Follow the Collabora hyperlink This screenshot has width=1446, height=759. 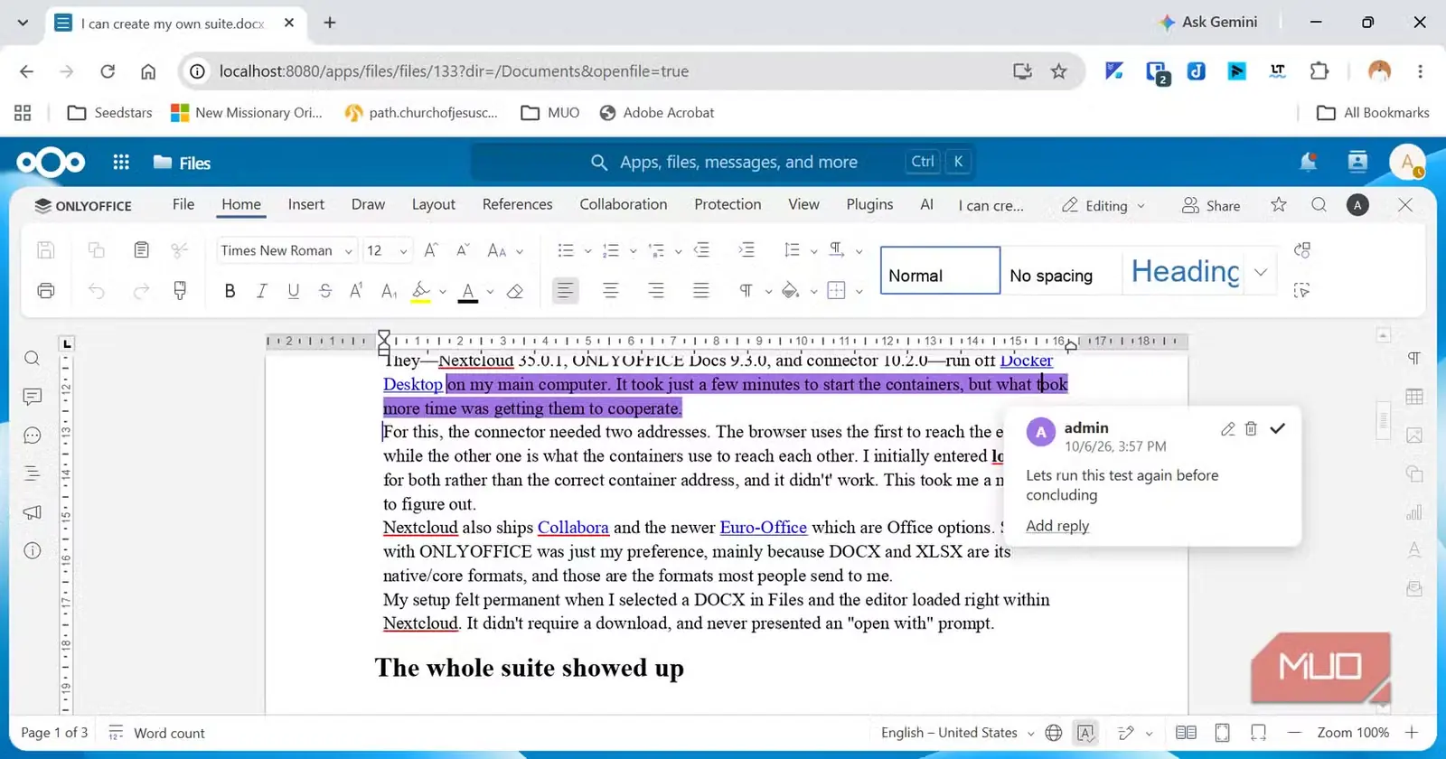tap(573, 528)
